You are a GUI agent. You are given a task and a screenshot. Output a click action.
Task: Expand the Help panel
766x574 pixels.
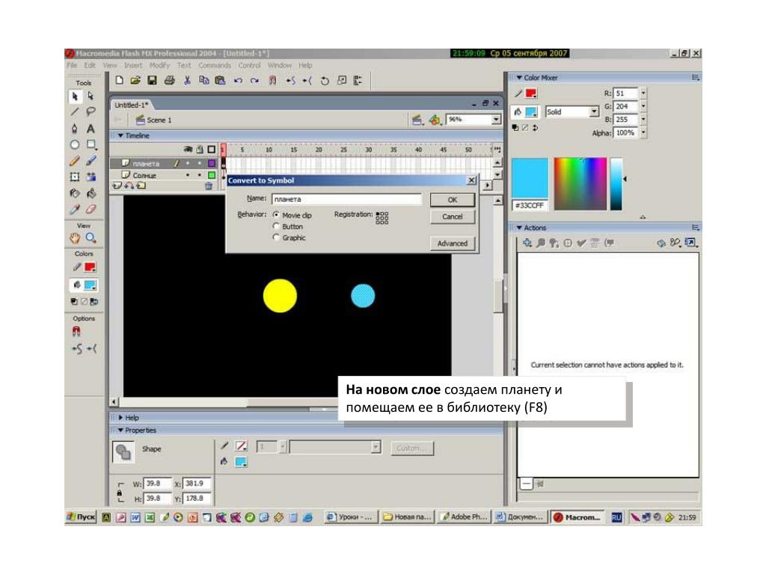pos(120,418)
